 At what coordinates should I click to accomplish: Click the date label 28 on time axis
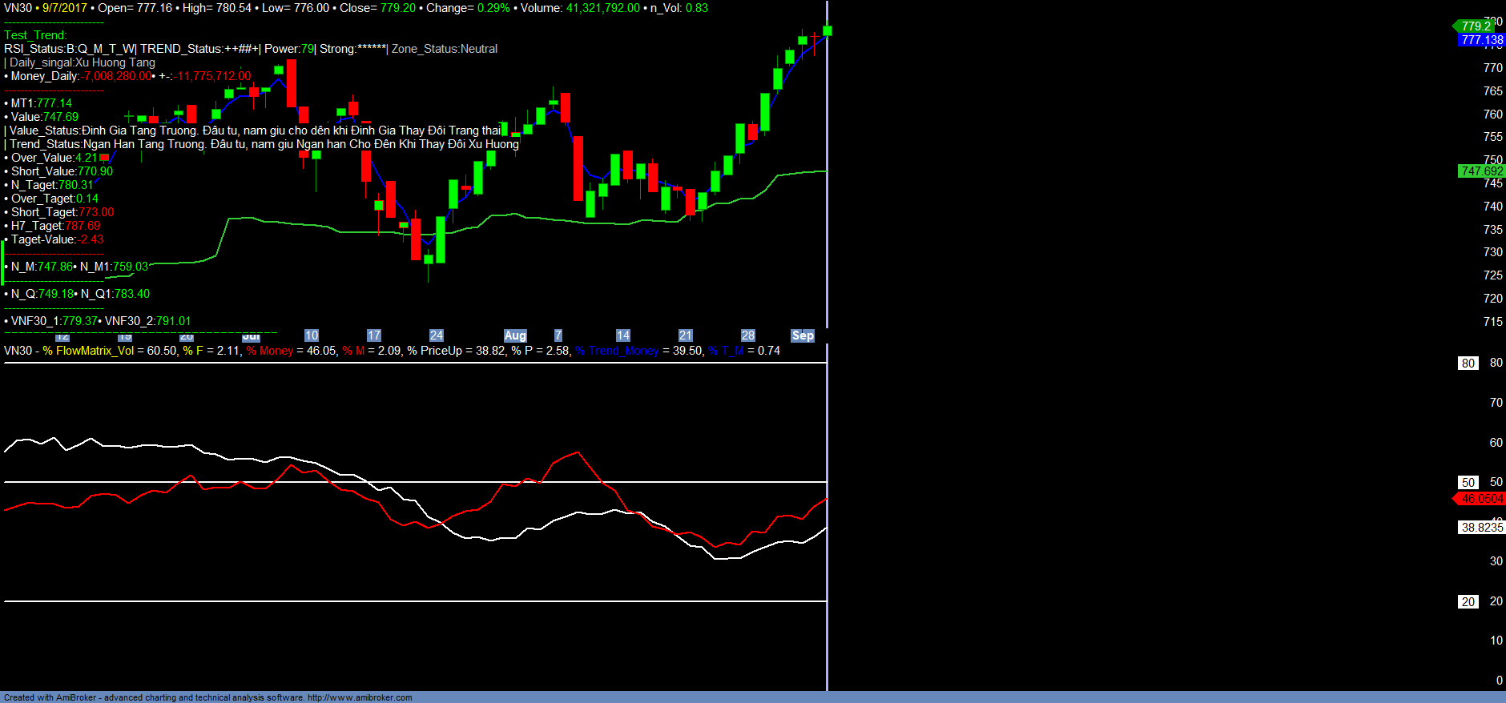(747, 335)
